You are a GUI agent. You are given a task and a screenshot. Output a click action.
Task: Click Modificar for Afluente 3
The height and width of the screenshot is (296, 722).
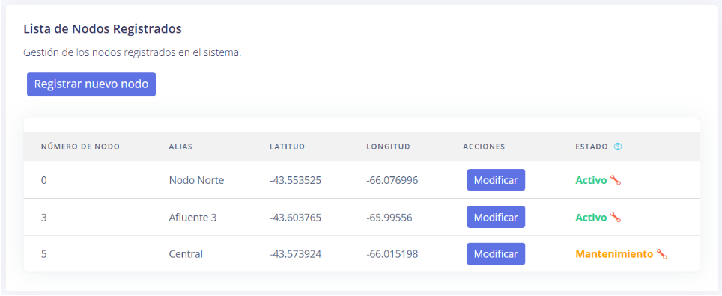coord(496,217)
